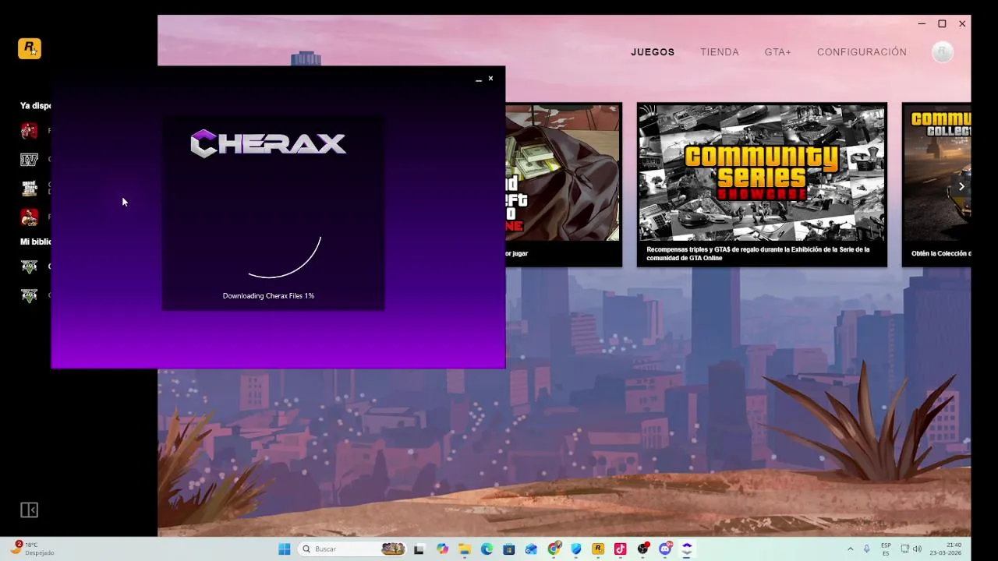Open Task View on the taskbar

point(419,549)
